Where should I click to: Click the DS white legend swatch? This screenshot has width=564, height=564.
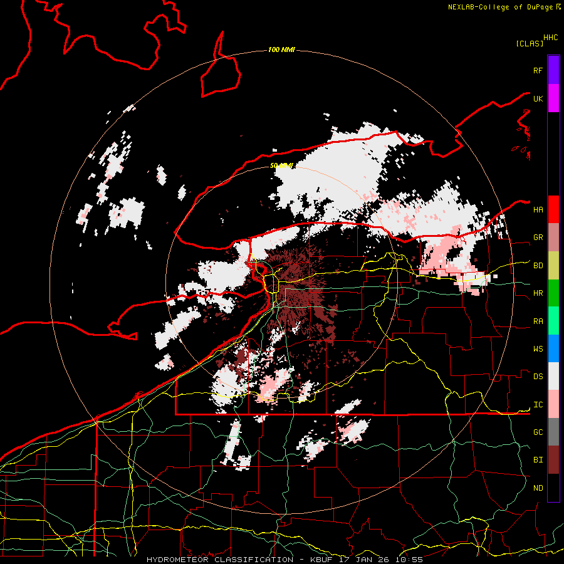(553, 376)
